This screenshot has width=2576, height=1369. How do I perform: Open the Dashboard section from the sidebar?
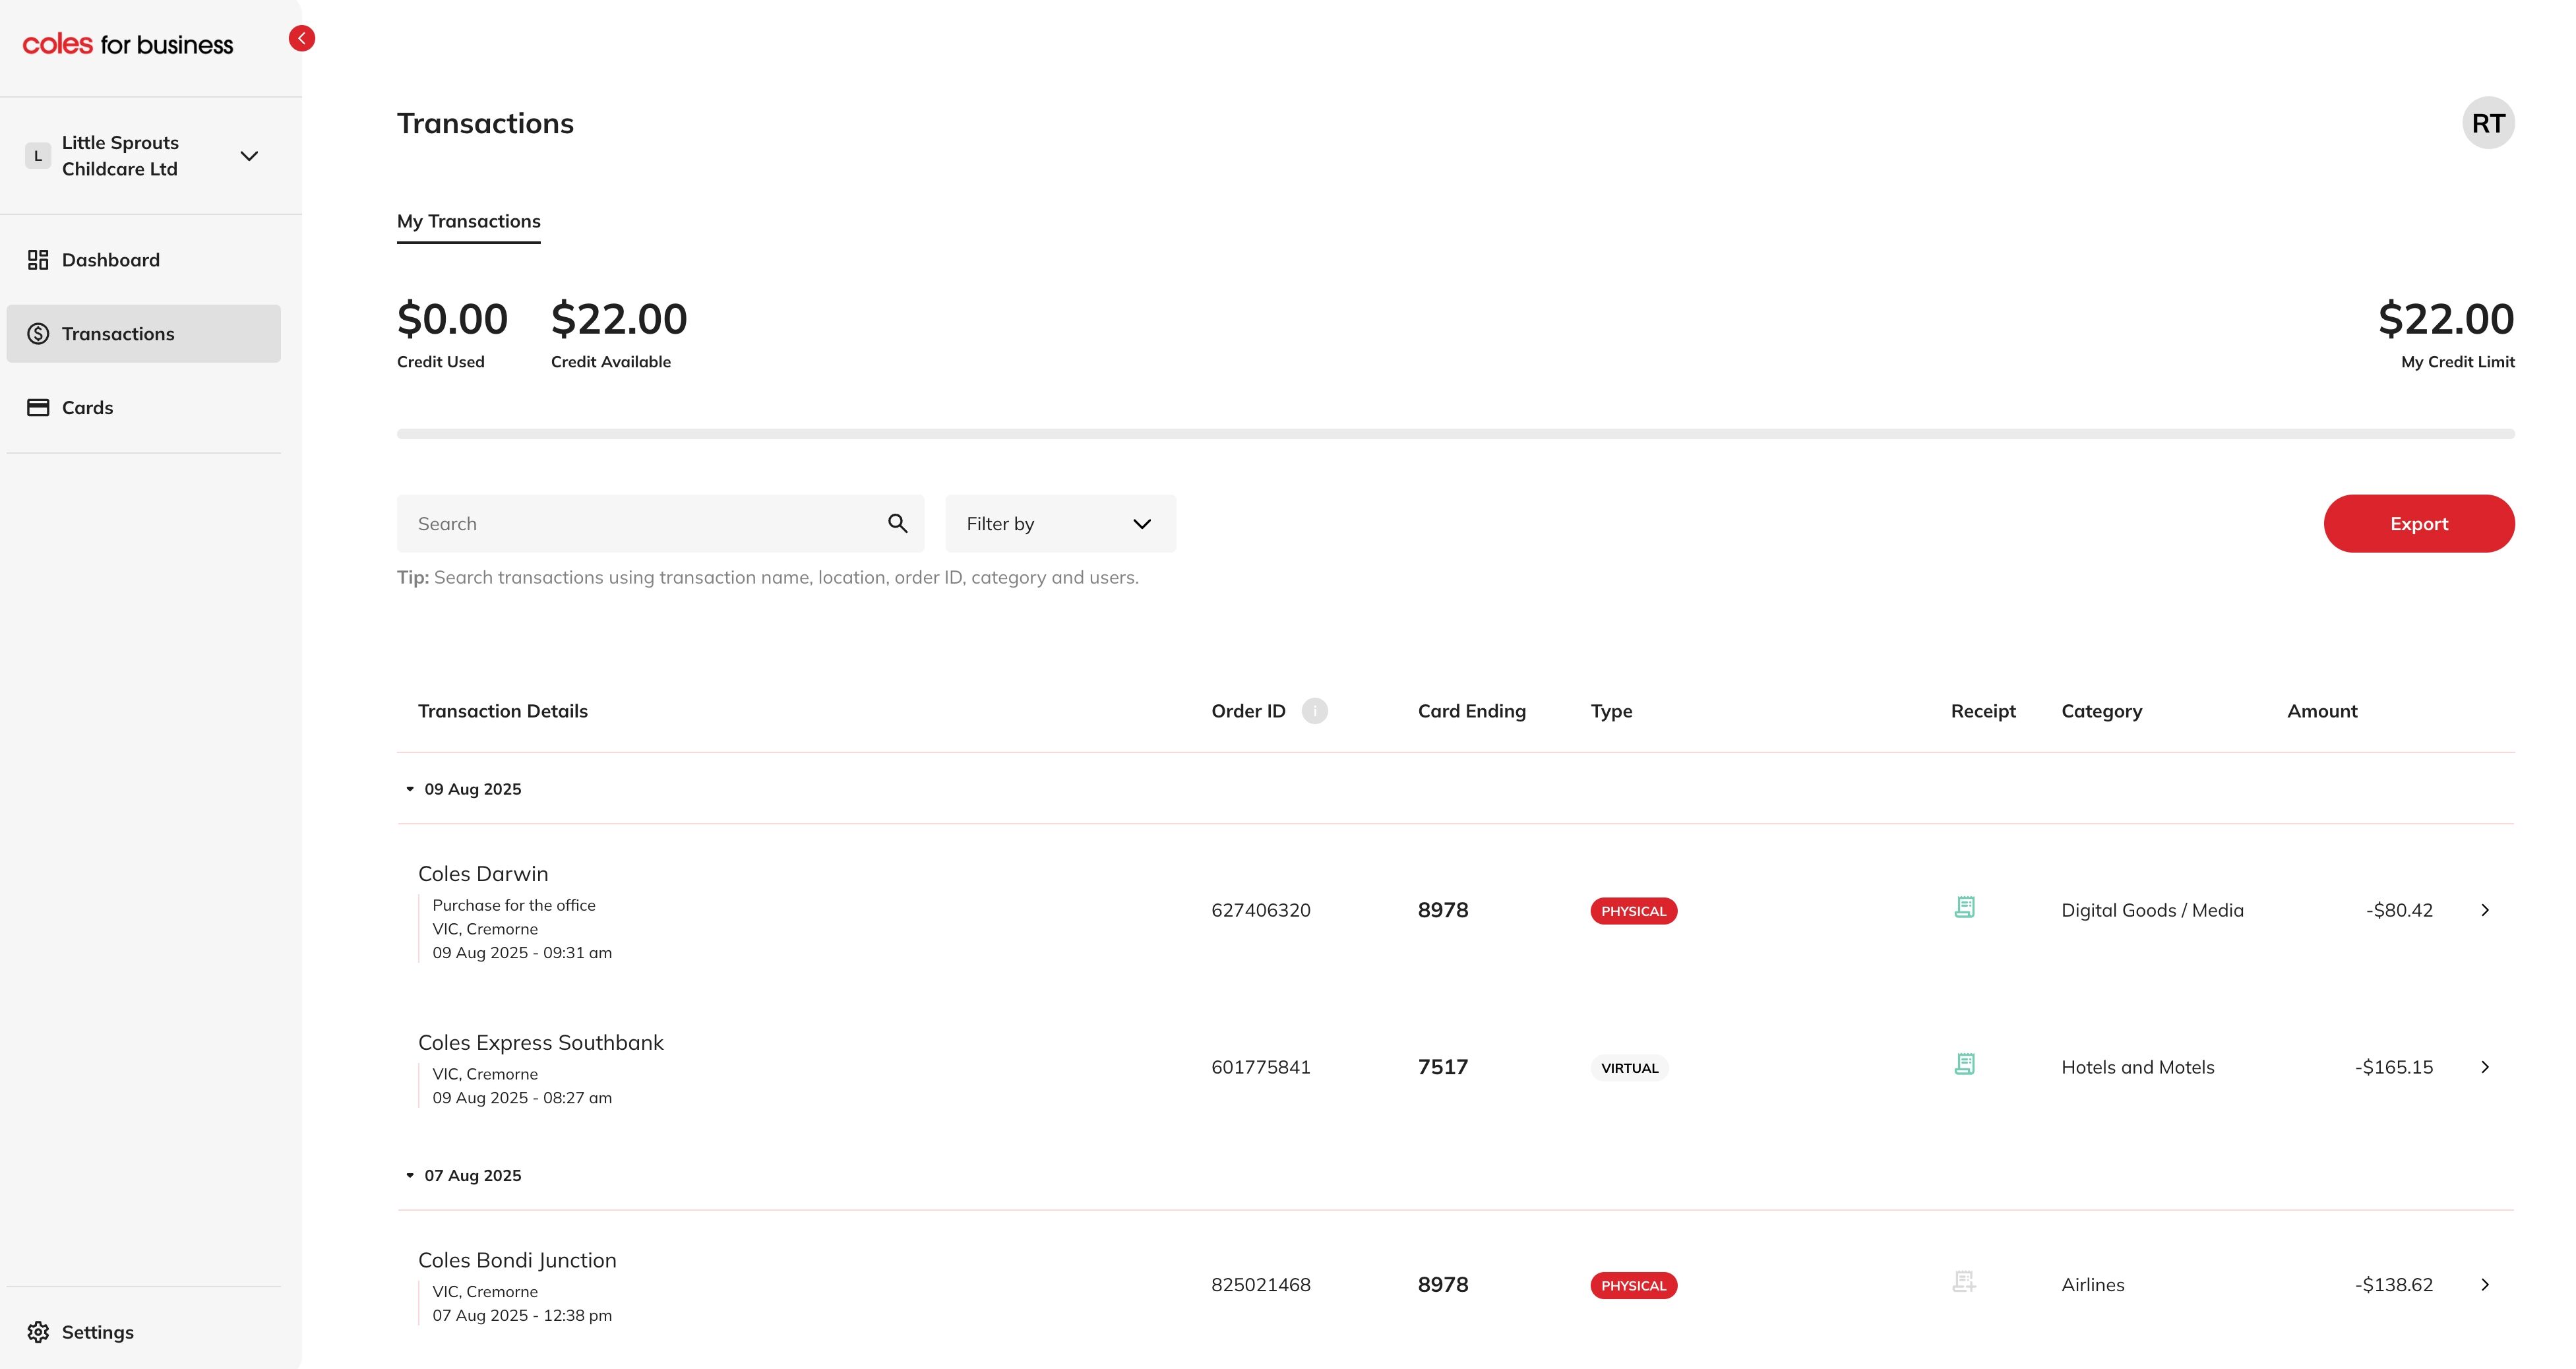point(110,259)
